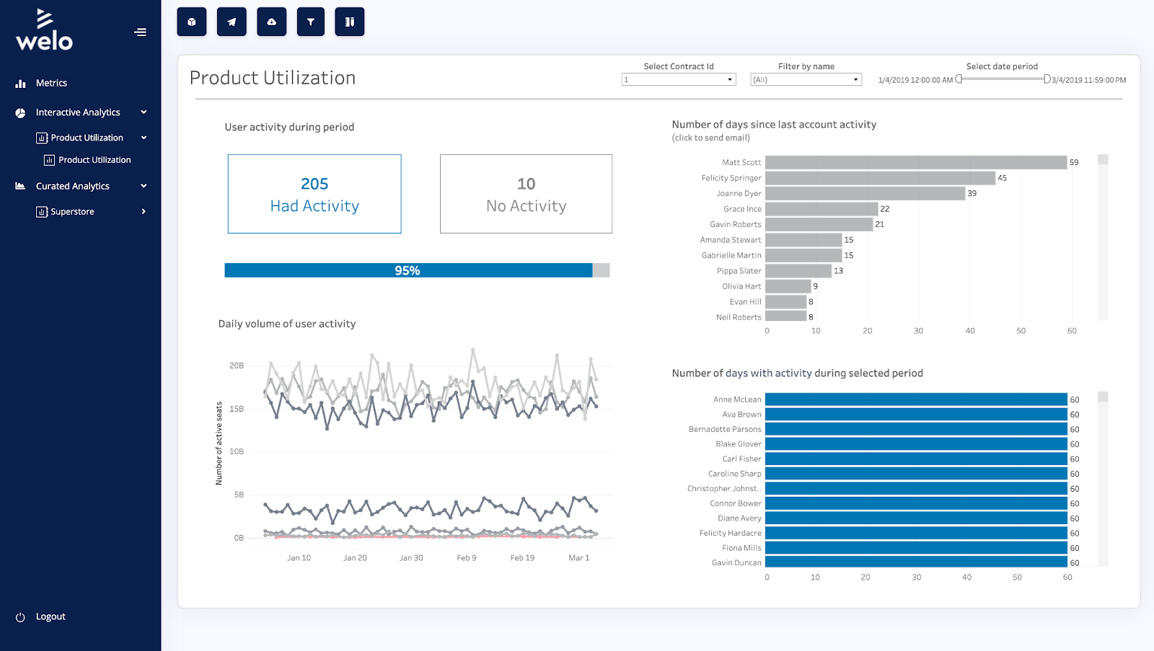Click Logout at the bottom
Viewport: 1154px width, 651px height.
click(x=50, y=616)
